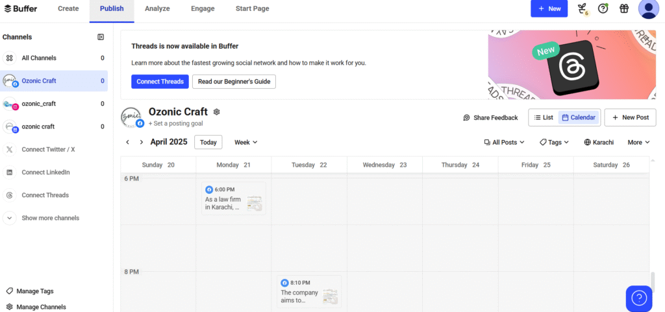The width and height of the screenshot is (665, 312).
Task: Click the help question mark icon in header
Action: pos(603,8)
